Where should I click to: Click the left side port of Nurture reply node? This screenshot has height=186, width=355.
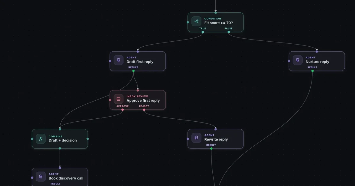(289, 61)
